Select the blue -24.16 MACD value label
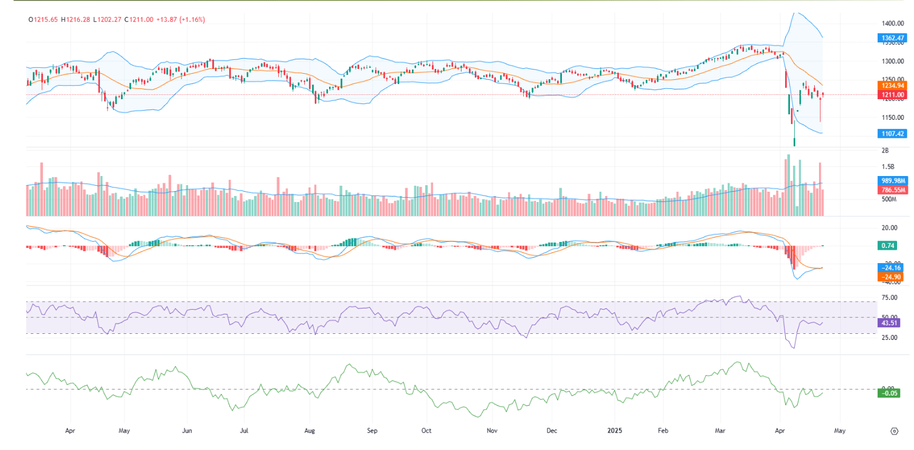The width and height of the screenshot is (914, 450). (x=889, y=267)
